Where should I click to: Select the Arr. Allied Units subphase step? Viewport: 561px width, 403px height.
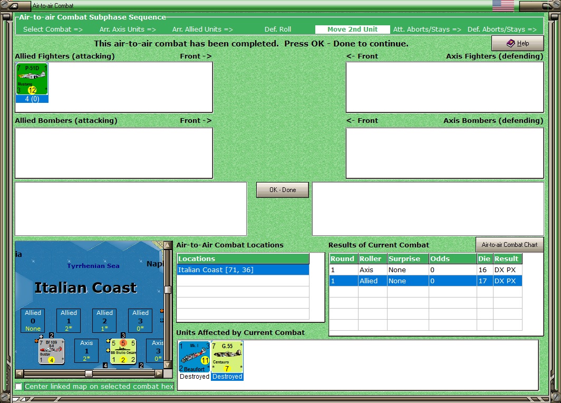pos(202,30)
